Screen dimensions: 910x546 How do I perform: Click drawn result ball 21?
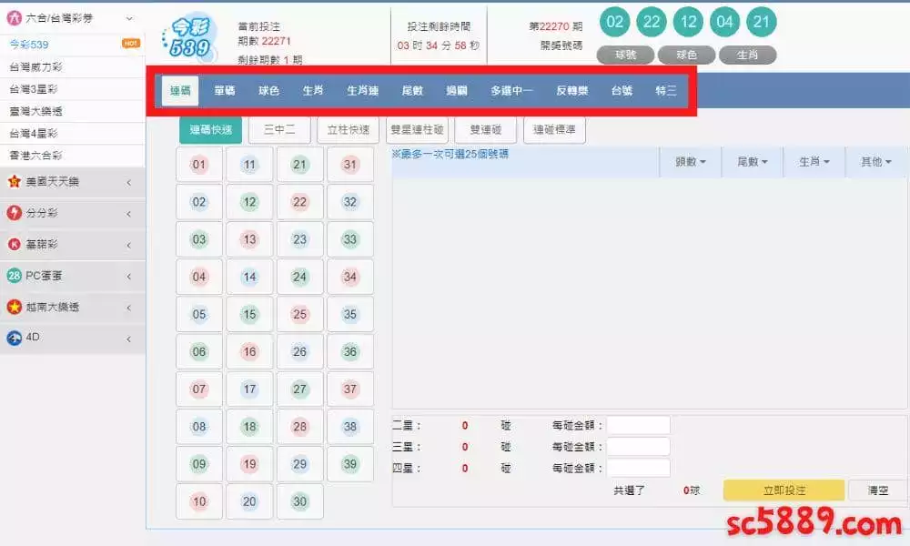coord(761,22)
